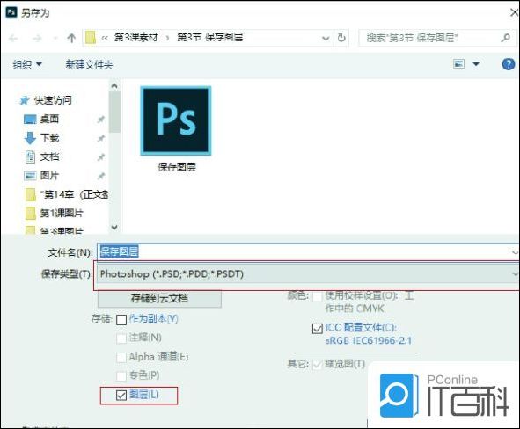
Task: Toggle 注释 checkbox
Action: click(121, 338)
